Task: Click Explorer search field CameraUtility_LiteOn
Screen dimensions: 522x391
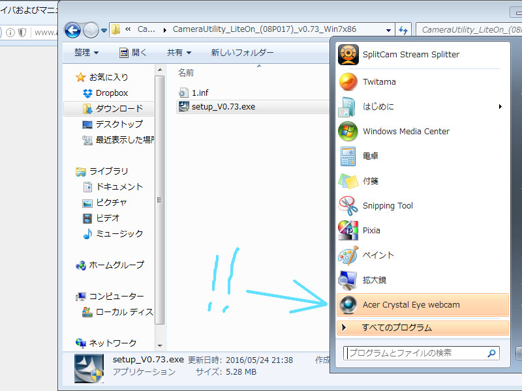Action: tap(469, 30)
